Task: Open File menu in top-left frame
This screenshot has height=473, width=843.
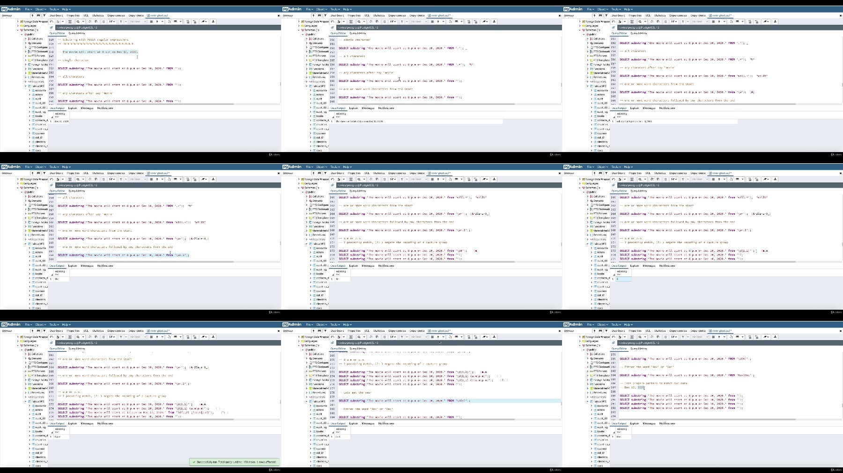Action: (29, 9)
